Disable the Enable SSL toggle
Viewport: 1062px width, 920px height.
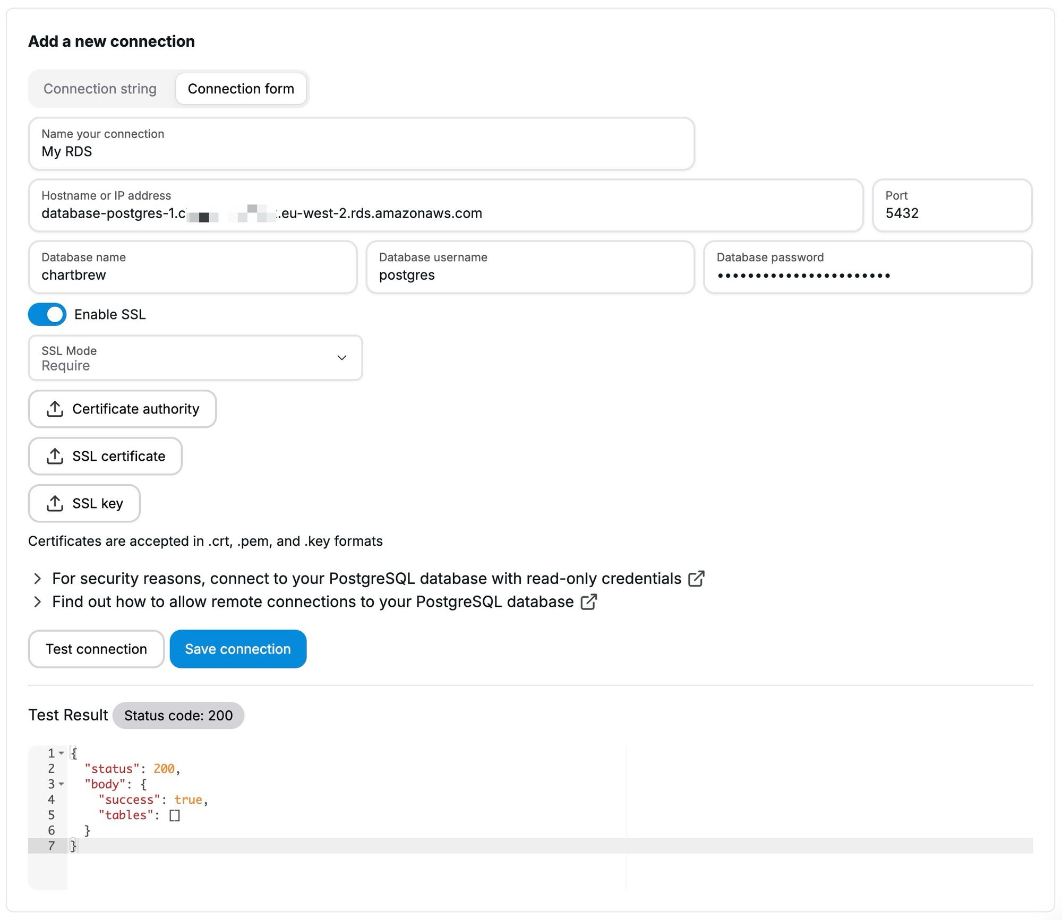pos(47,314)
